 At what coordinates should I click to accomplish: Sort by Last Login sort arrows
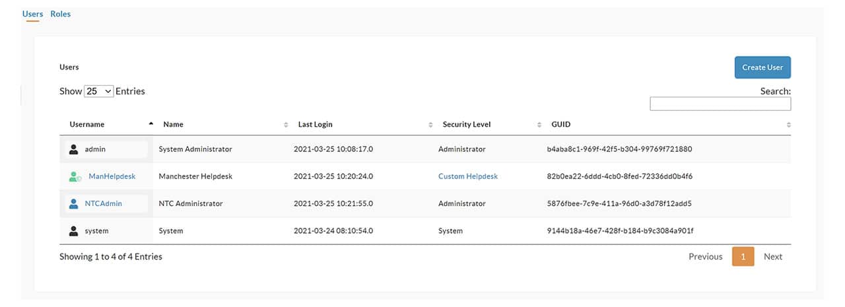430,125
